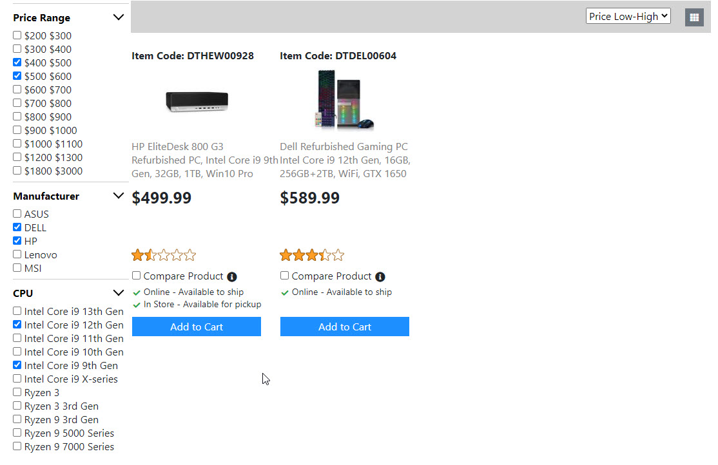Click info icon beside Dell Compare Product

pos(380,277)
